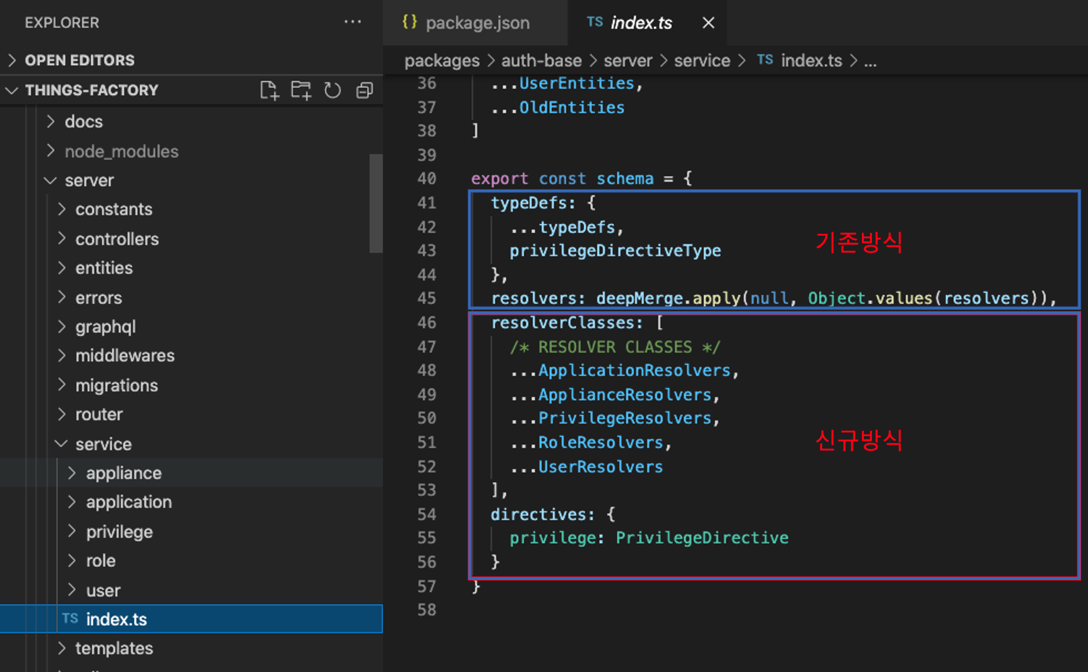Click the packages breadcrumb segment
1088x672 pixels.
[442, 61]
